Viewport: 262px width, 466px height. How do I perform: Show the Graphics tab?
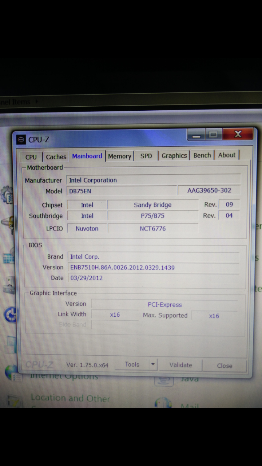pos(174,155)
